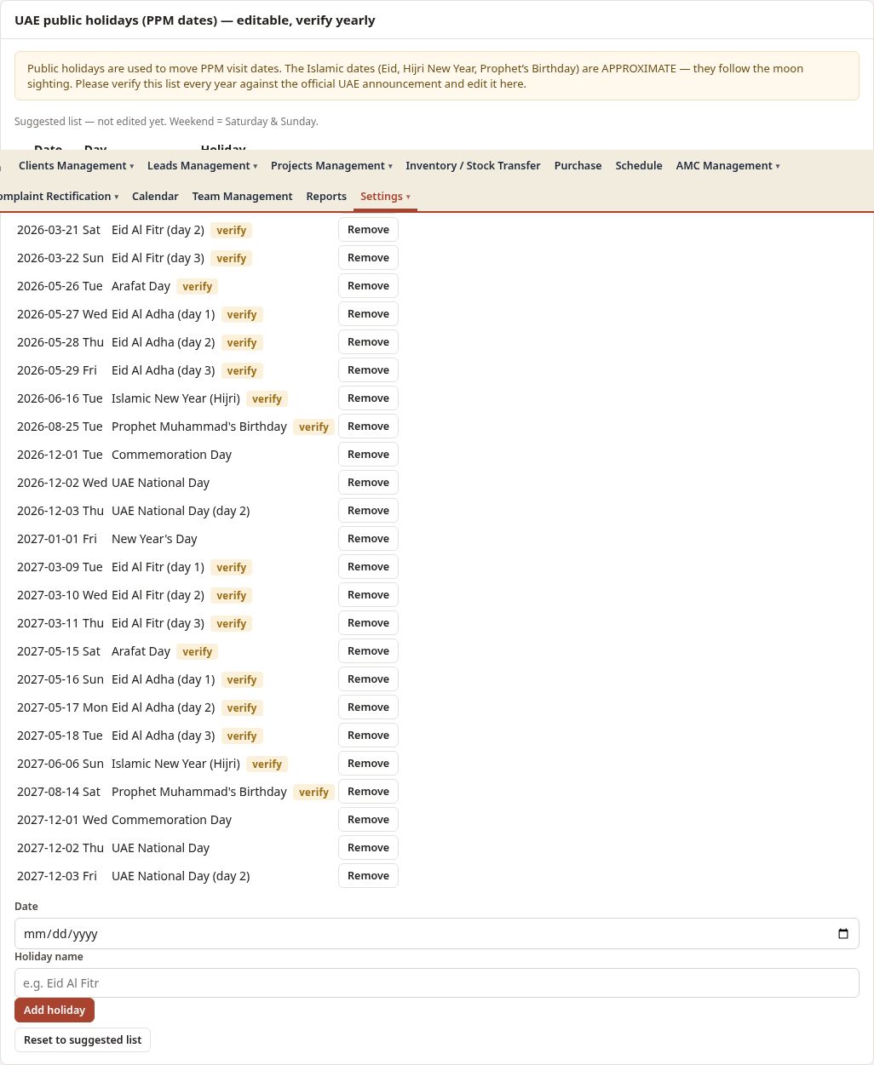Click verify badge on 2027-06-06 Islamic New Year
This screenshot has height=1065, width=874.
point(267,764)
